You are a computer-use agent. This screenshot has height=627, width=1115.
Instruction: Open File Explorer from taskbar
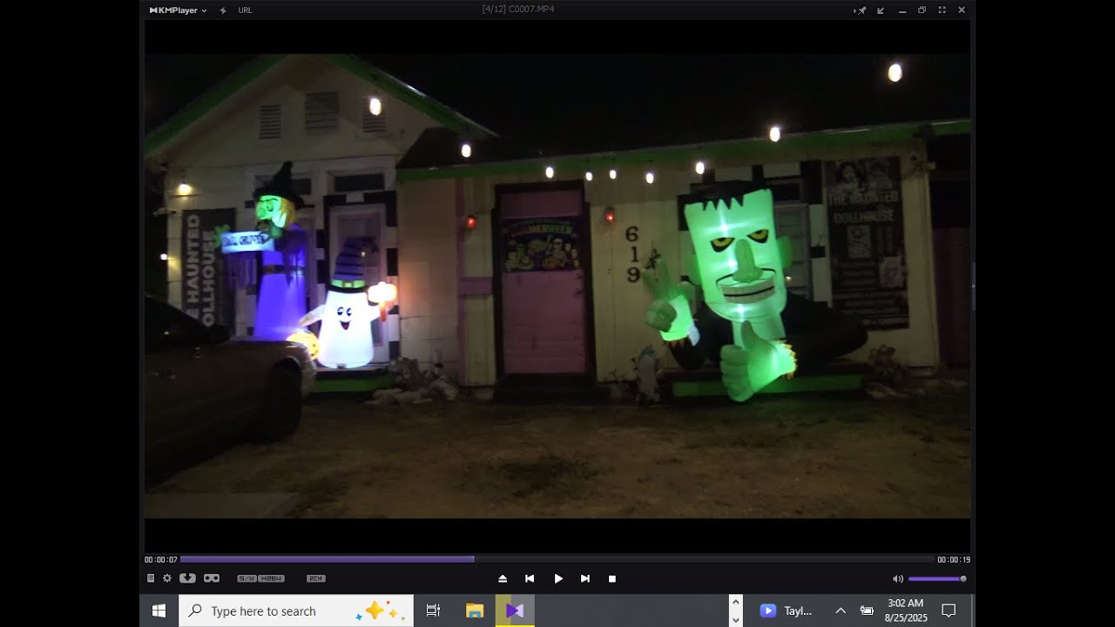(x=475, y=610)
